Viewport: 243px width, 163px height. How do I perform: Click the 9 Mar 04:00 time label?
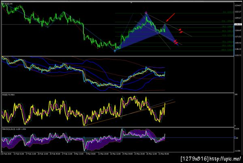tap(91, 154)
